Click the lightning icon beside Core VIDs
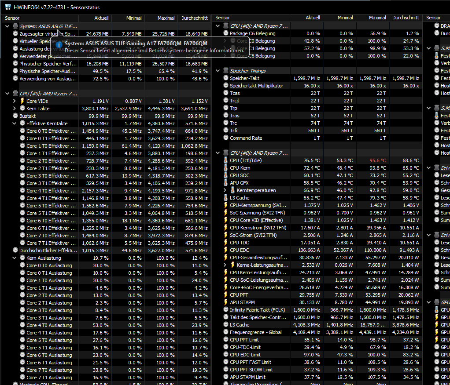Image resolution: width=450 pixels, height=385 pixels. pos(22,101)
